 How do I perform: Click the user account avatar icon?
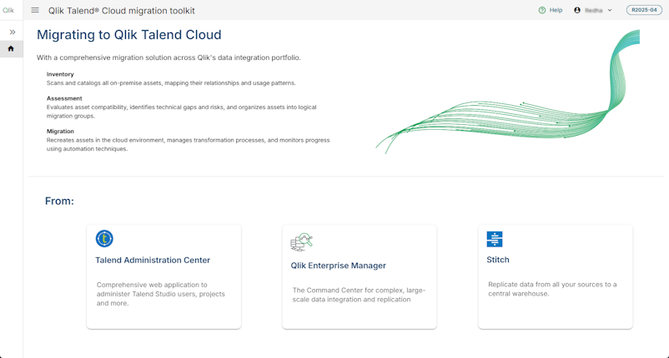point(577,11)
